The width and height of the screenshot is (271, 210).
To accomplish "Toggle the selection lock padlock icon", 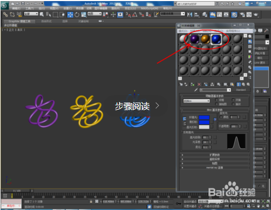I will tap(91, 201).
